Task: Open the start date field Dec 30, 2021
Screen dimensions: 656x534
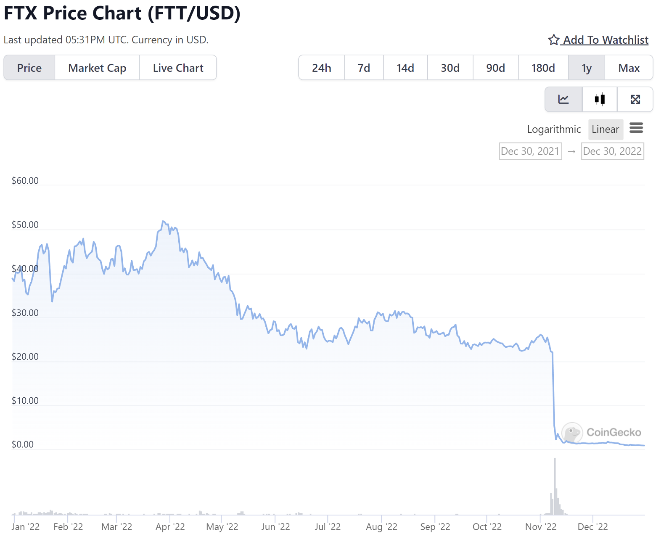Action: pyautogui.click(x=530, y=151)
